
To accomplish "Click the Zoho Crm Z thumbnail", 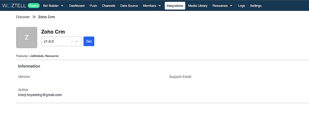I will pos(27,38).
